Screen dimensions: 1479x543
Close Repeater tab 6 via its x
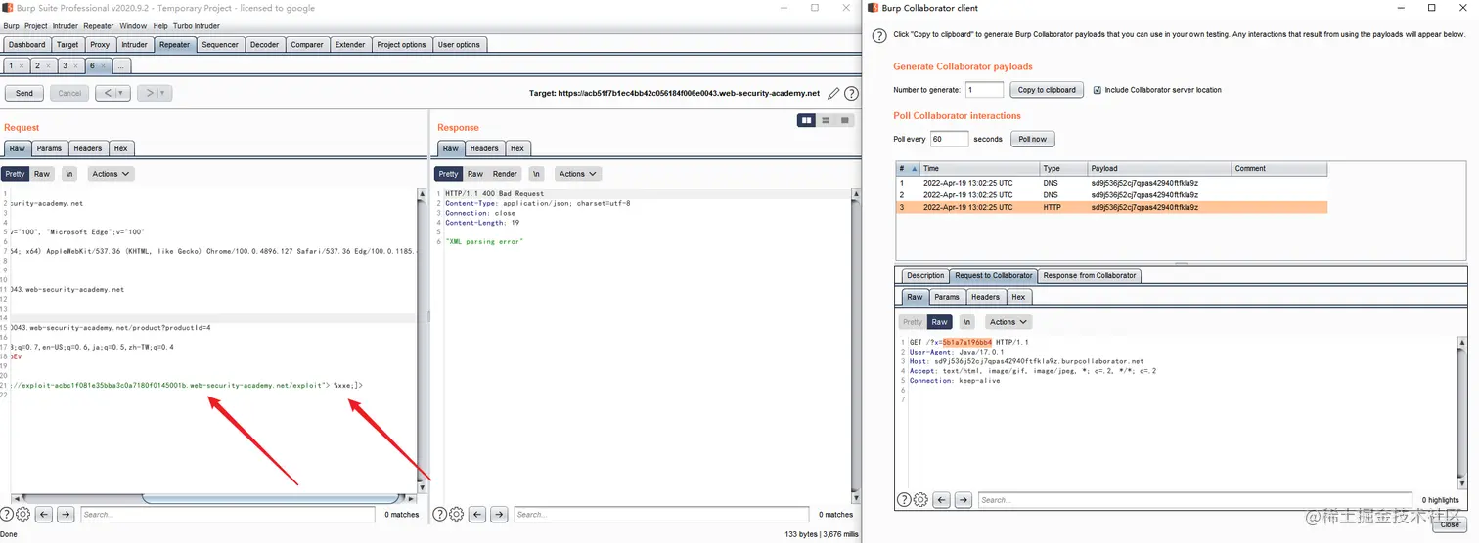[x=104, y=65]
